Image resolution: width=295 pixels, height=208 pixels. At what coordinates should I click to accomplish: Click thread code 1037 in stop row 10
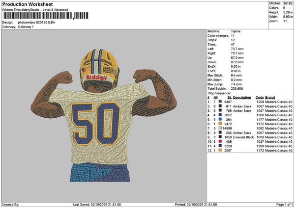tap(260, 142)
